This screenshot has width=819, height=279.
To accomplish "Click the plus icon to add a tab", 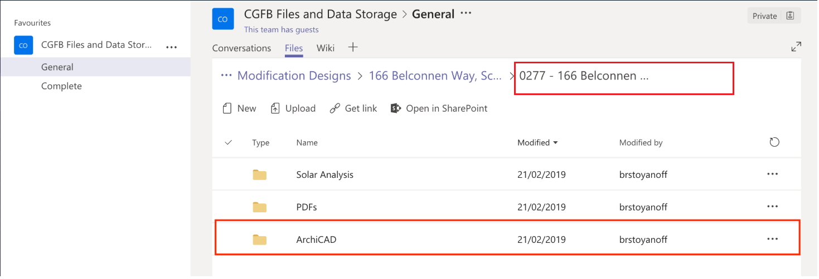I will pyautogui.click(x=352, y=47).
